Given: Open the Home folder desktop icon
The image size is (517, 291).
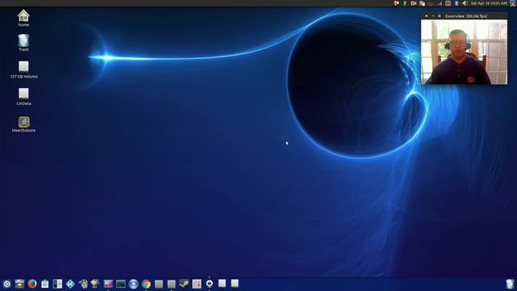Looking at the screenshot, I should point(23,18).
